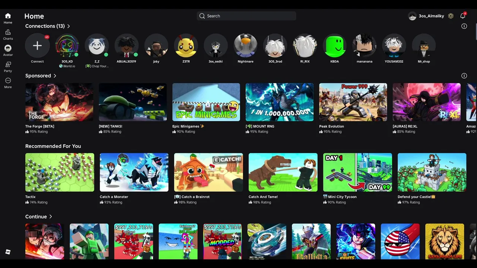Screen dimensions: 477x268
Task: Expand the Continue section heading
Action: coord(38,217)
